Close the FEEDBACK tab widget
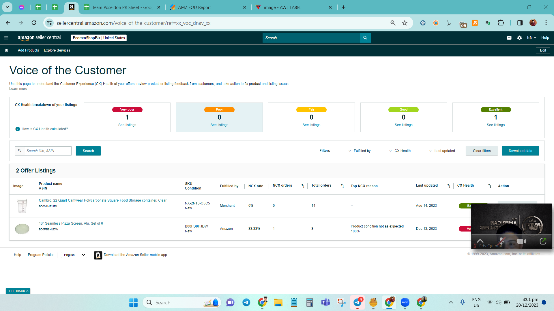The height and width of the screenshot is (311, 554). [x=27, y=291]
